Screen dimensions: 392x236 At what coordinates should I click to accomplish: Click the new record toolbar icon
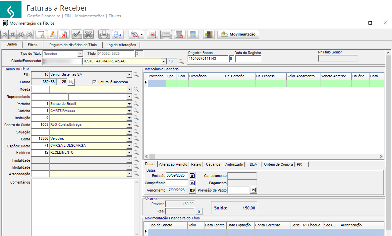pos(41,35)
